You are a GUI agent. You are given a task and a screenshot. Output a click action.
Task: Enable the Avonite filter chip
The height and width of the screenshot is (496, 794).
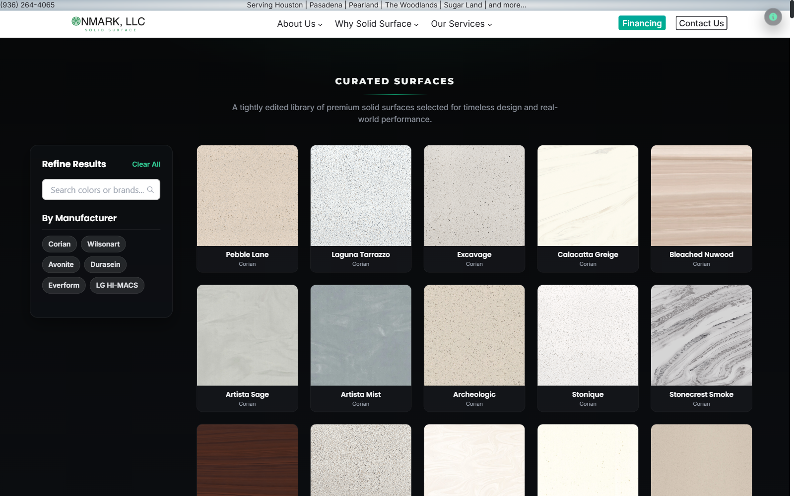pyautogui.click(x=61, y=264)
